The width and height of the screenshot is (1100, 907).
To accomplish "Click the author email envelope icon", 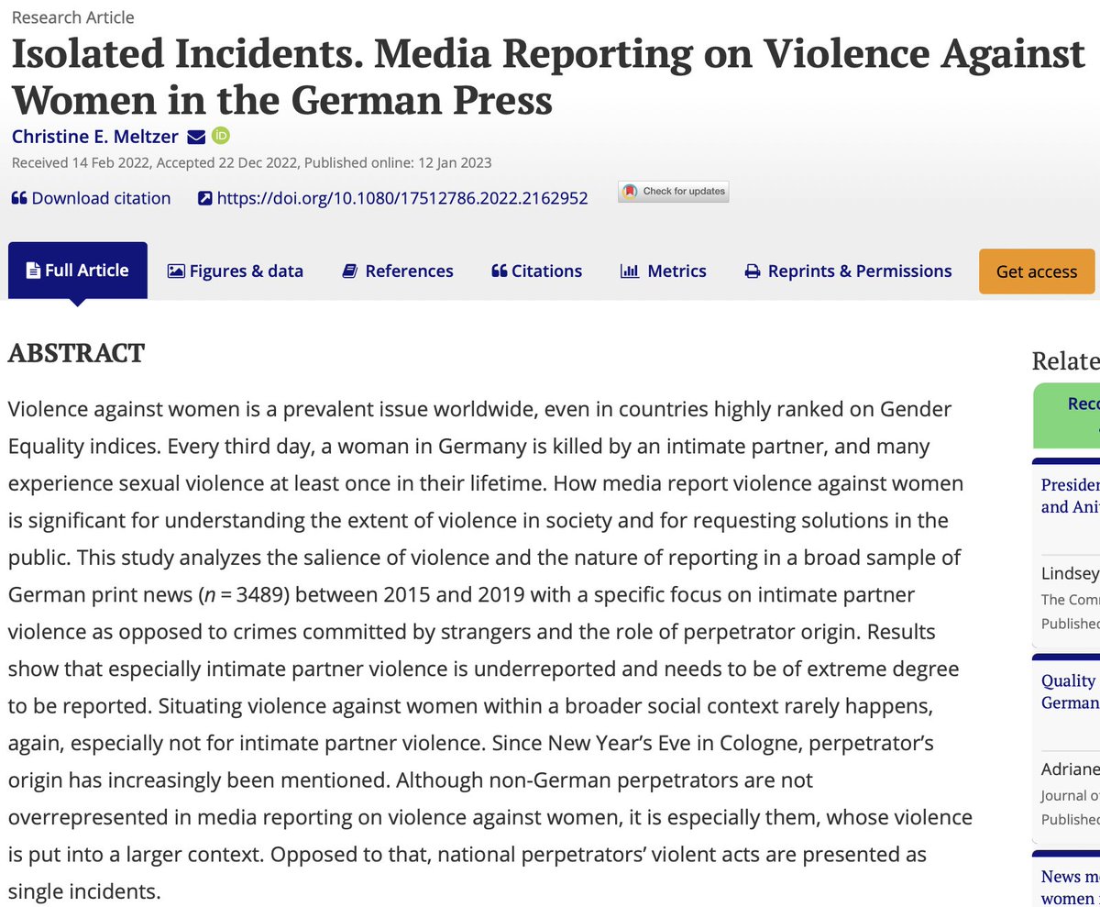I will coord(196,137).
